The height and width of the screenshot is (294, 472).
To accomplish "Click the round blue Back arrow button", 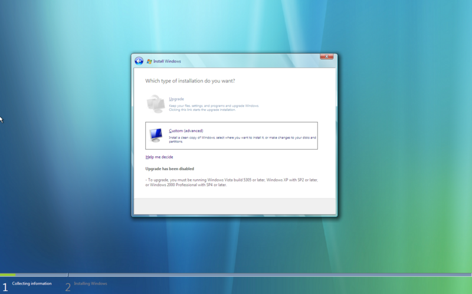I will tap(139, 61).
